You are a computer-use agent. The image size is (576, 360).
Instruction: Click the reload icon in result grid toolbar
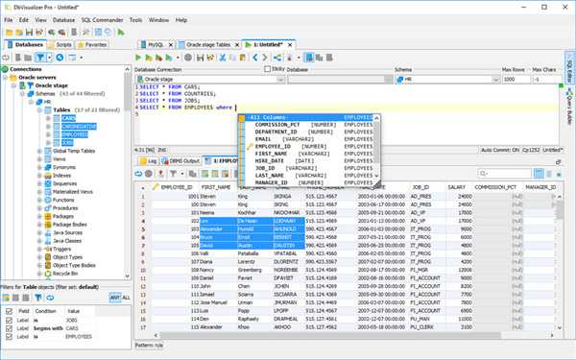coord(138,174)
